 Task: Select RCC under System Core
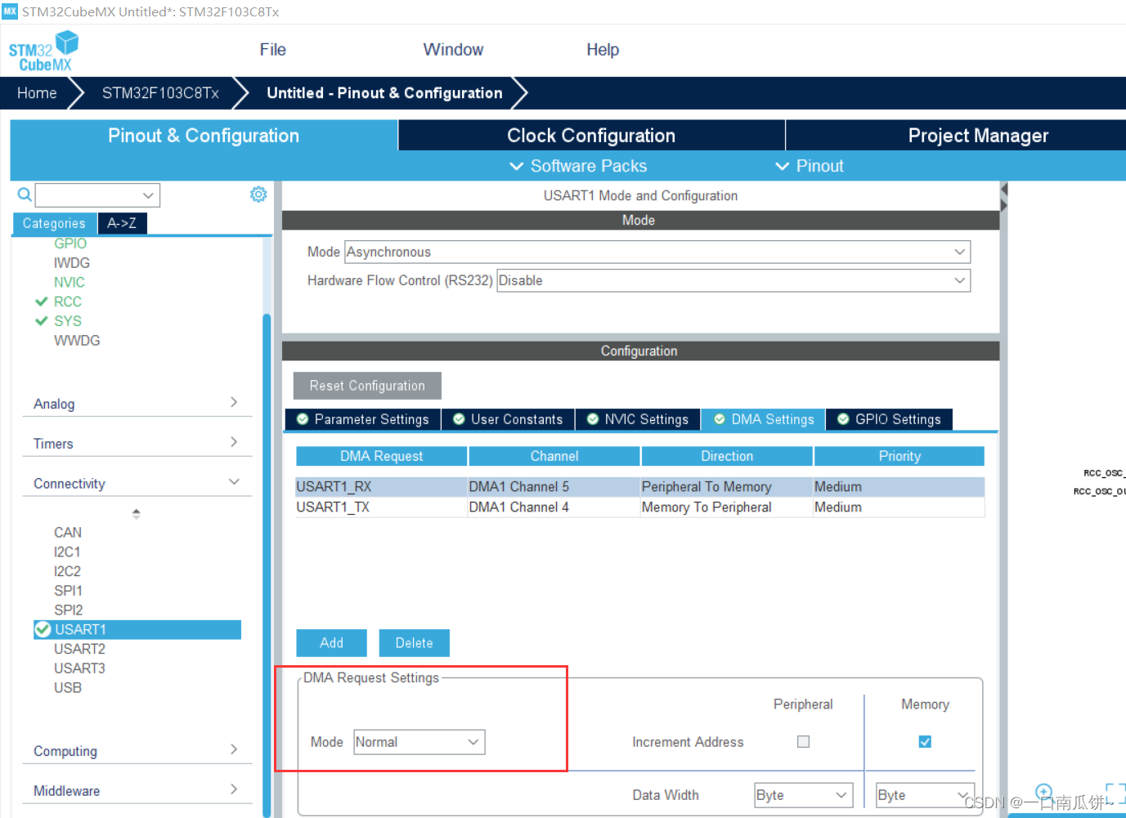point(68,302)
